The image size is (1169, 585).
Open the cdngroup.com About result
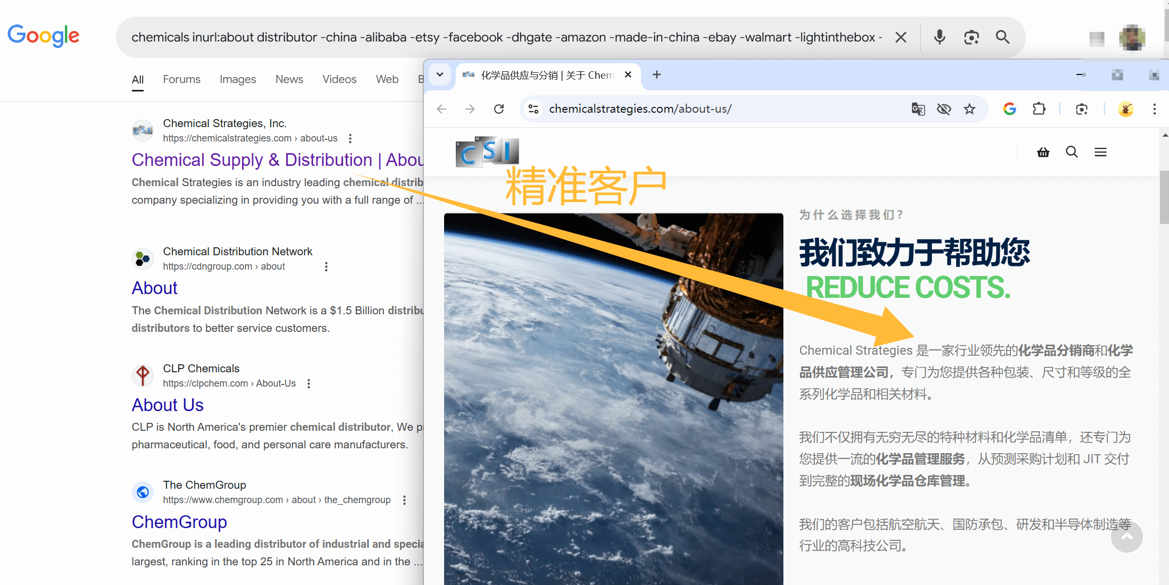pos(155,288)
